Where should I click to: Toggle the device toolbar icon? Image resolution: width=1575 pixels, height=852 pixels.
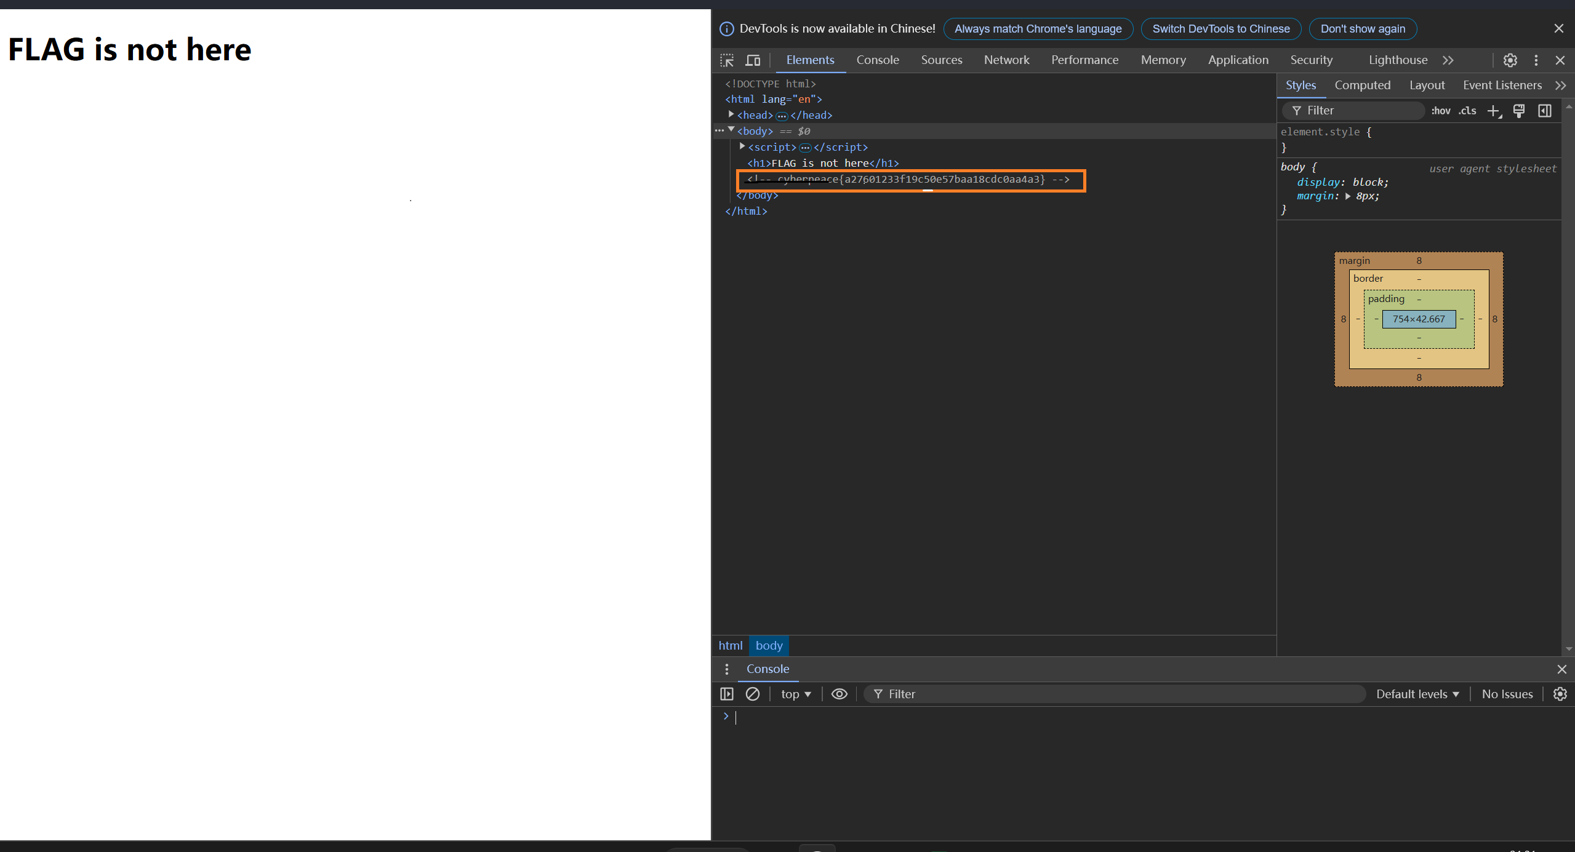pos(753,60)
